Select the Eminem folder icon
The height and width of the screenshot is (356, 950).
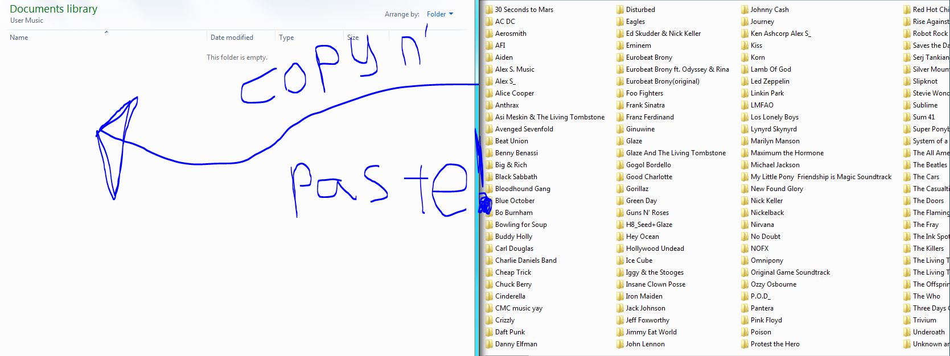point(620,45)
